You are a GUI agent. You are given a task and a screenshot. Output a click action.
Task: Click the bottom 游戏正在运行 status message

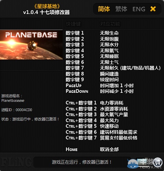(82, 162)
